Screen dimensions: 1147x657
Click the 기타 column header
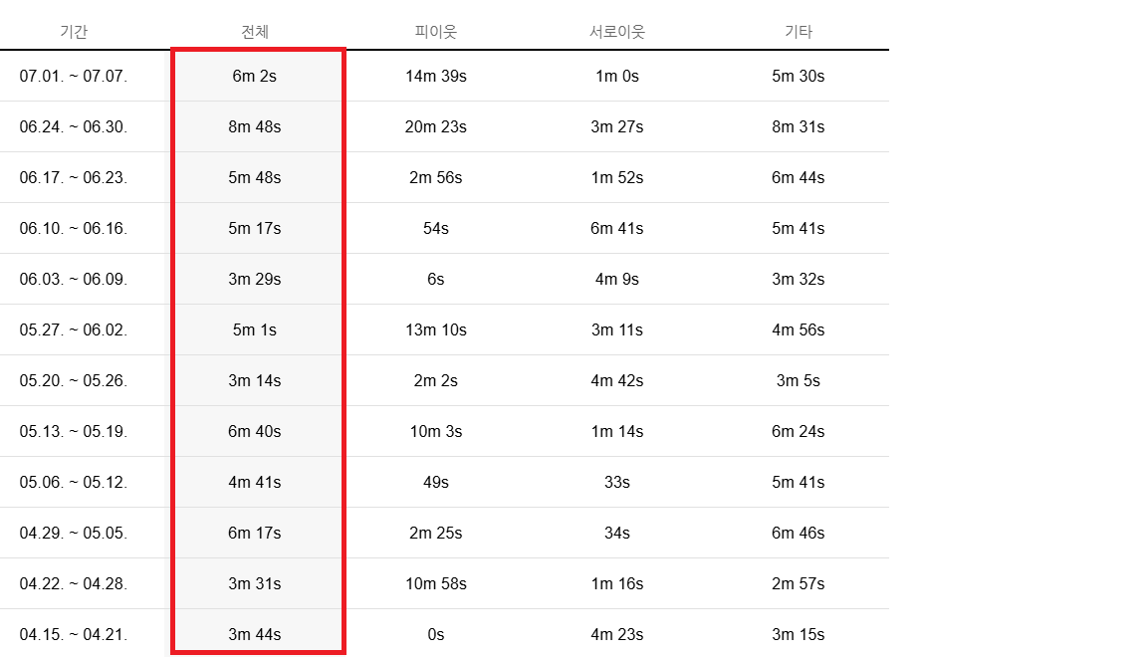tap(798, 32)
